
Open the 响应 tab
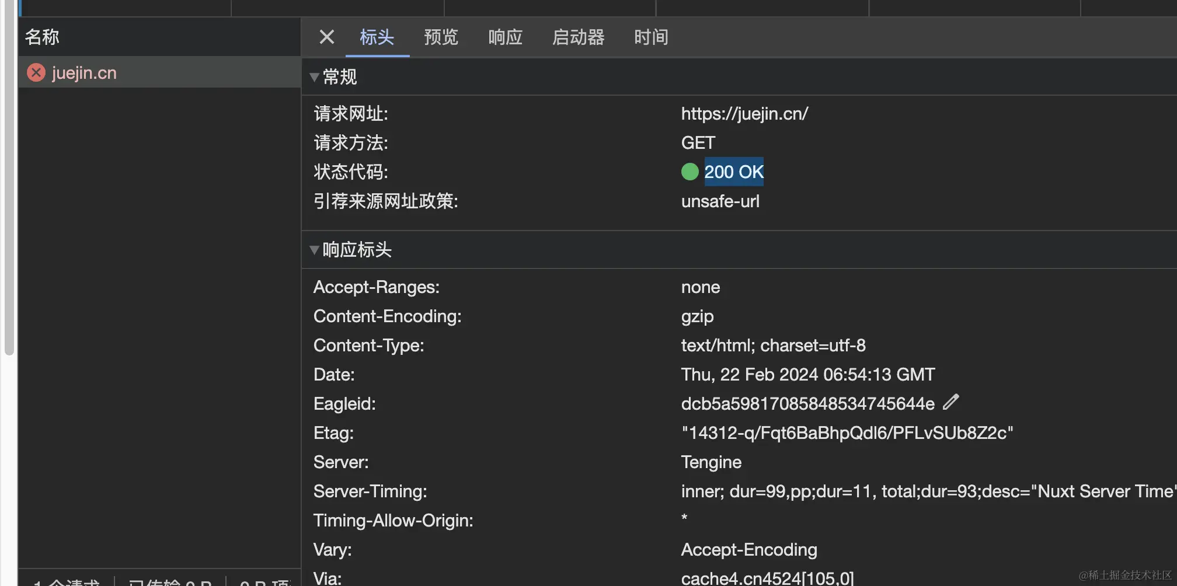point(506,37)
